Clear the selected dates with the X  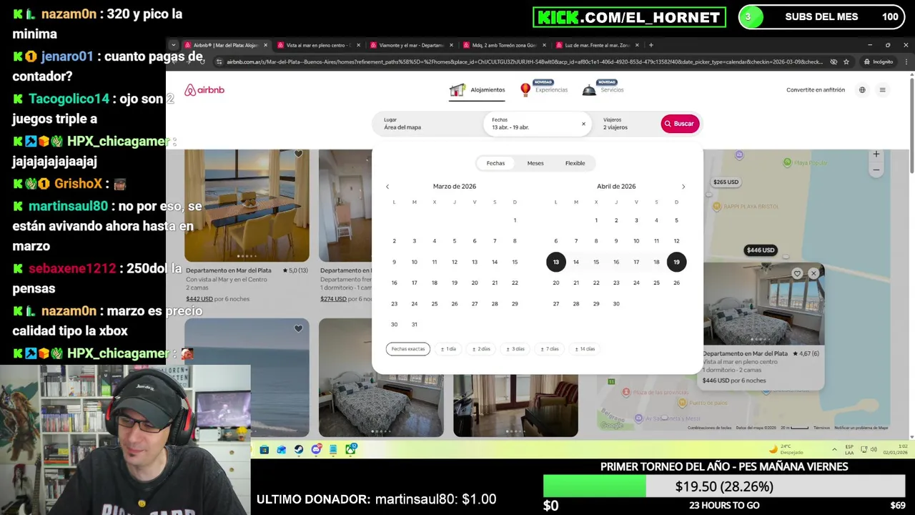[583, 124]
